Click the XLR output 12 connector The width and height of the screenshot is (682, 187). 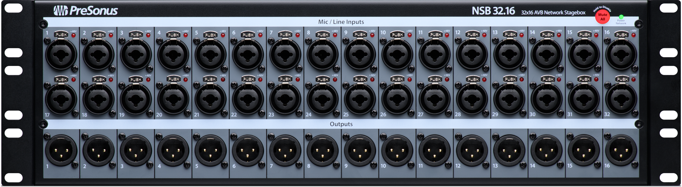point(472,150)
